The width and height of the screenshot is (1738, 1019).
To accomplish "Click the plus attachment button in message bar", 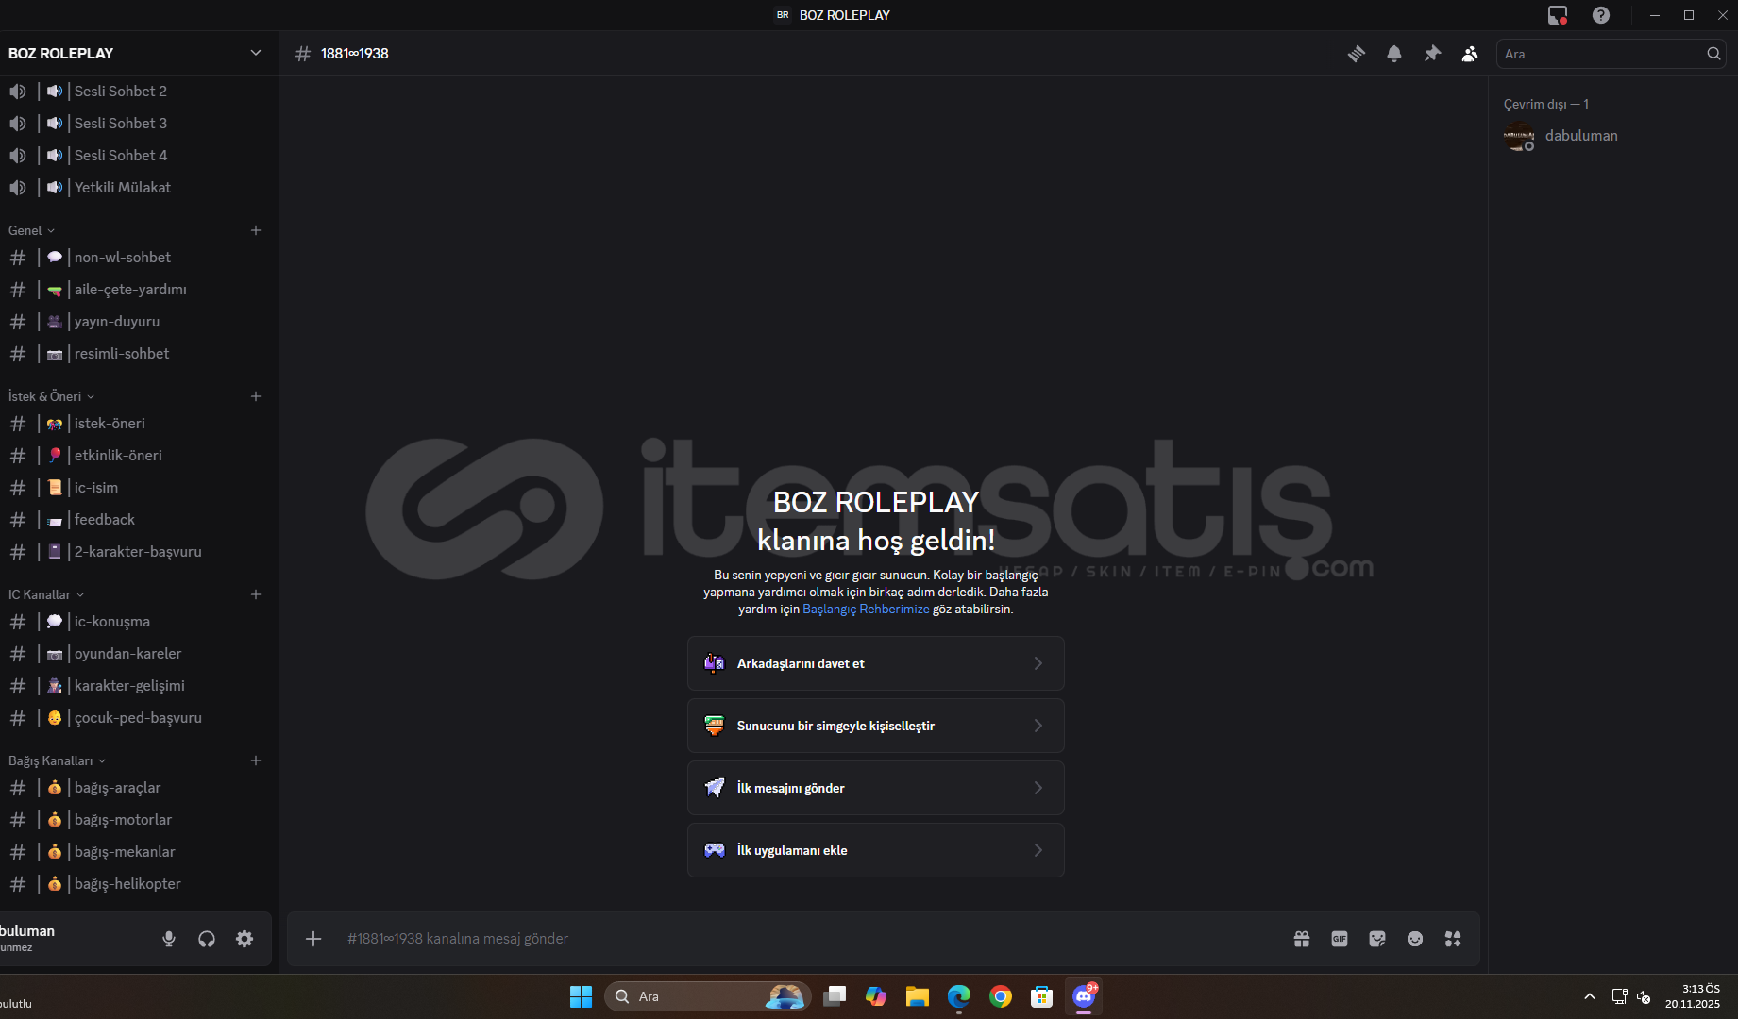I will pyautogui.click(x=313, y=939).
